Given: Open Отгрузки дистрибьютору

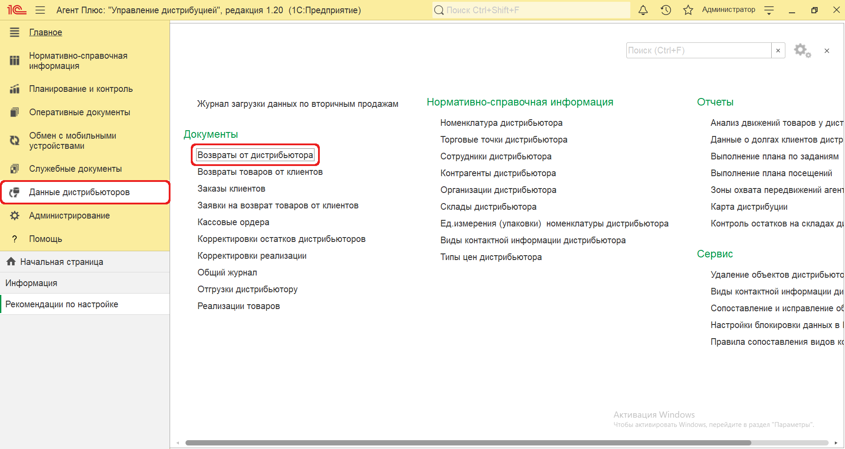Looking at the screenshot, I should 247,289.
